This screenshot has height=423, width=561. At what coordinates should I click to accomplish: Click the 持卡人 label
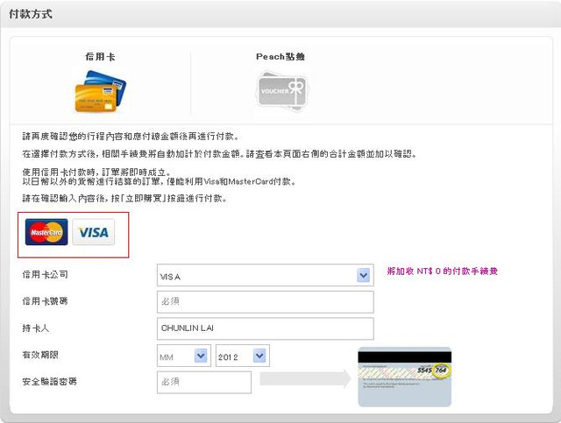[35, 328]
